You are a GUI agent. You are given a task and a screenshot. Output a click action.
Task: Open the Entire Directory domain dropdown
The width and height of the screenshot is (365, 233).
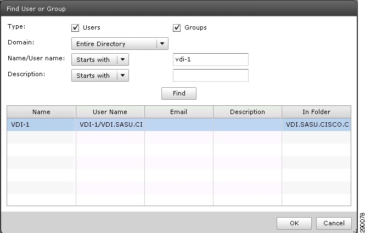[x=120, y=44]
